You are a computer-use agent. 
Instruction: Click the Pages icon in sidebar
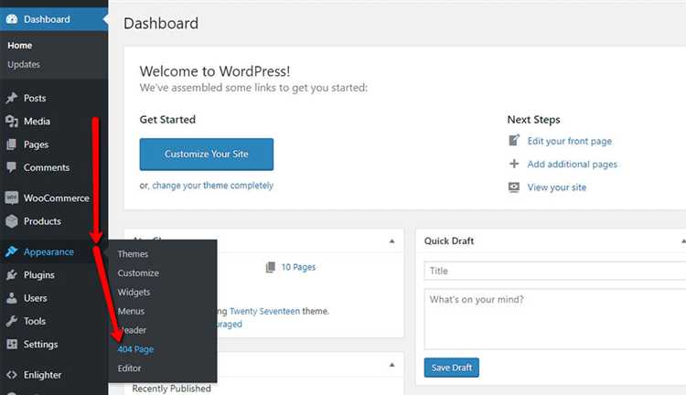[11, 144]
